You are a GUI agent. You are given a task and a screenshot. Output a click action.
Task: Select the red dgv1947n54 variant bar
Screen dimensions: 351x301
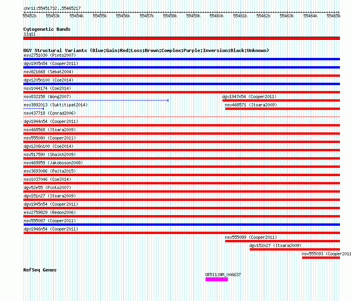pyautogui.click(x=281, y=100)
